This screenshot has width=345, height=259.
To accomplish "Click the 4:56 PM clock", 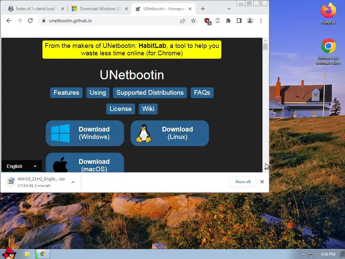I will coord(328,254).
